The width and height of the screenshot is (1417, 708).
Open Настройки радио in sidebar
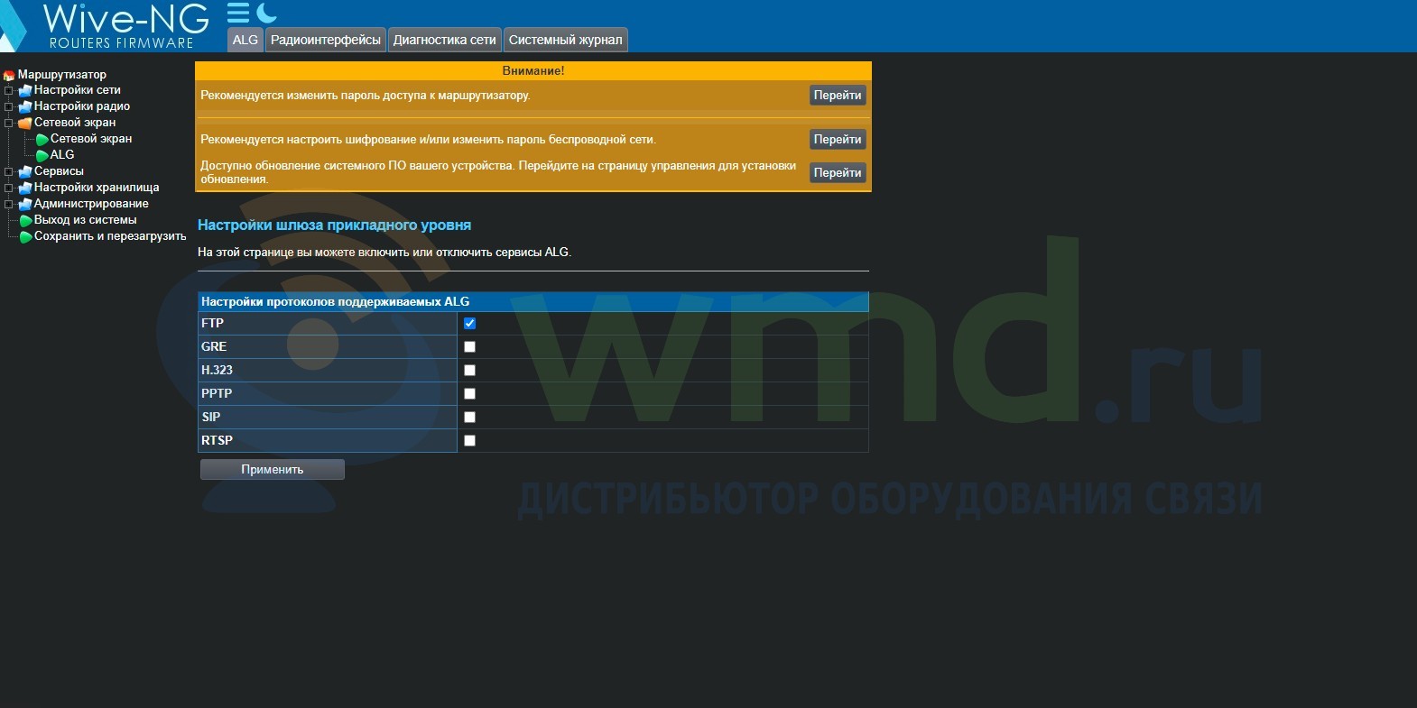[82, 106]
